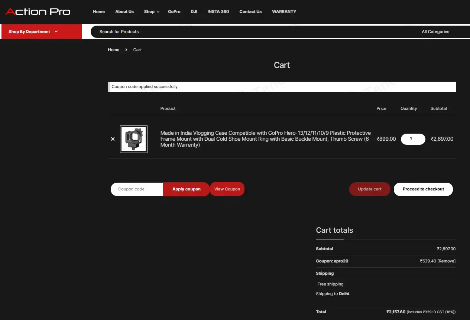Click Proceed to checkout
470x320 pixels.
(423, 189)
